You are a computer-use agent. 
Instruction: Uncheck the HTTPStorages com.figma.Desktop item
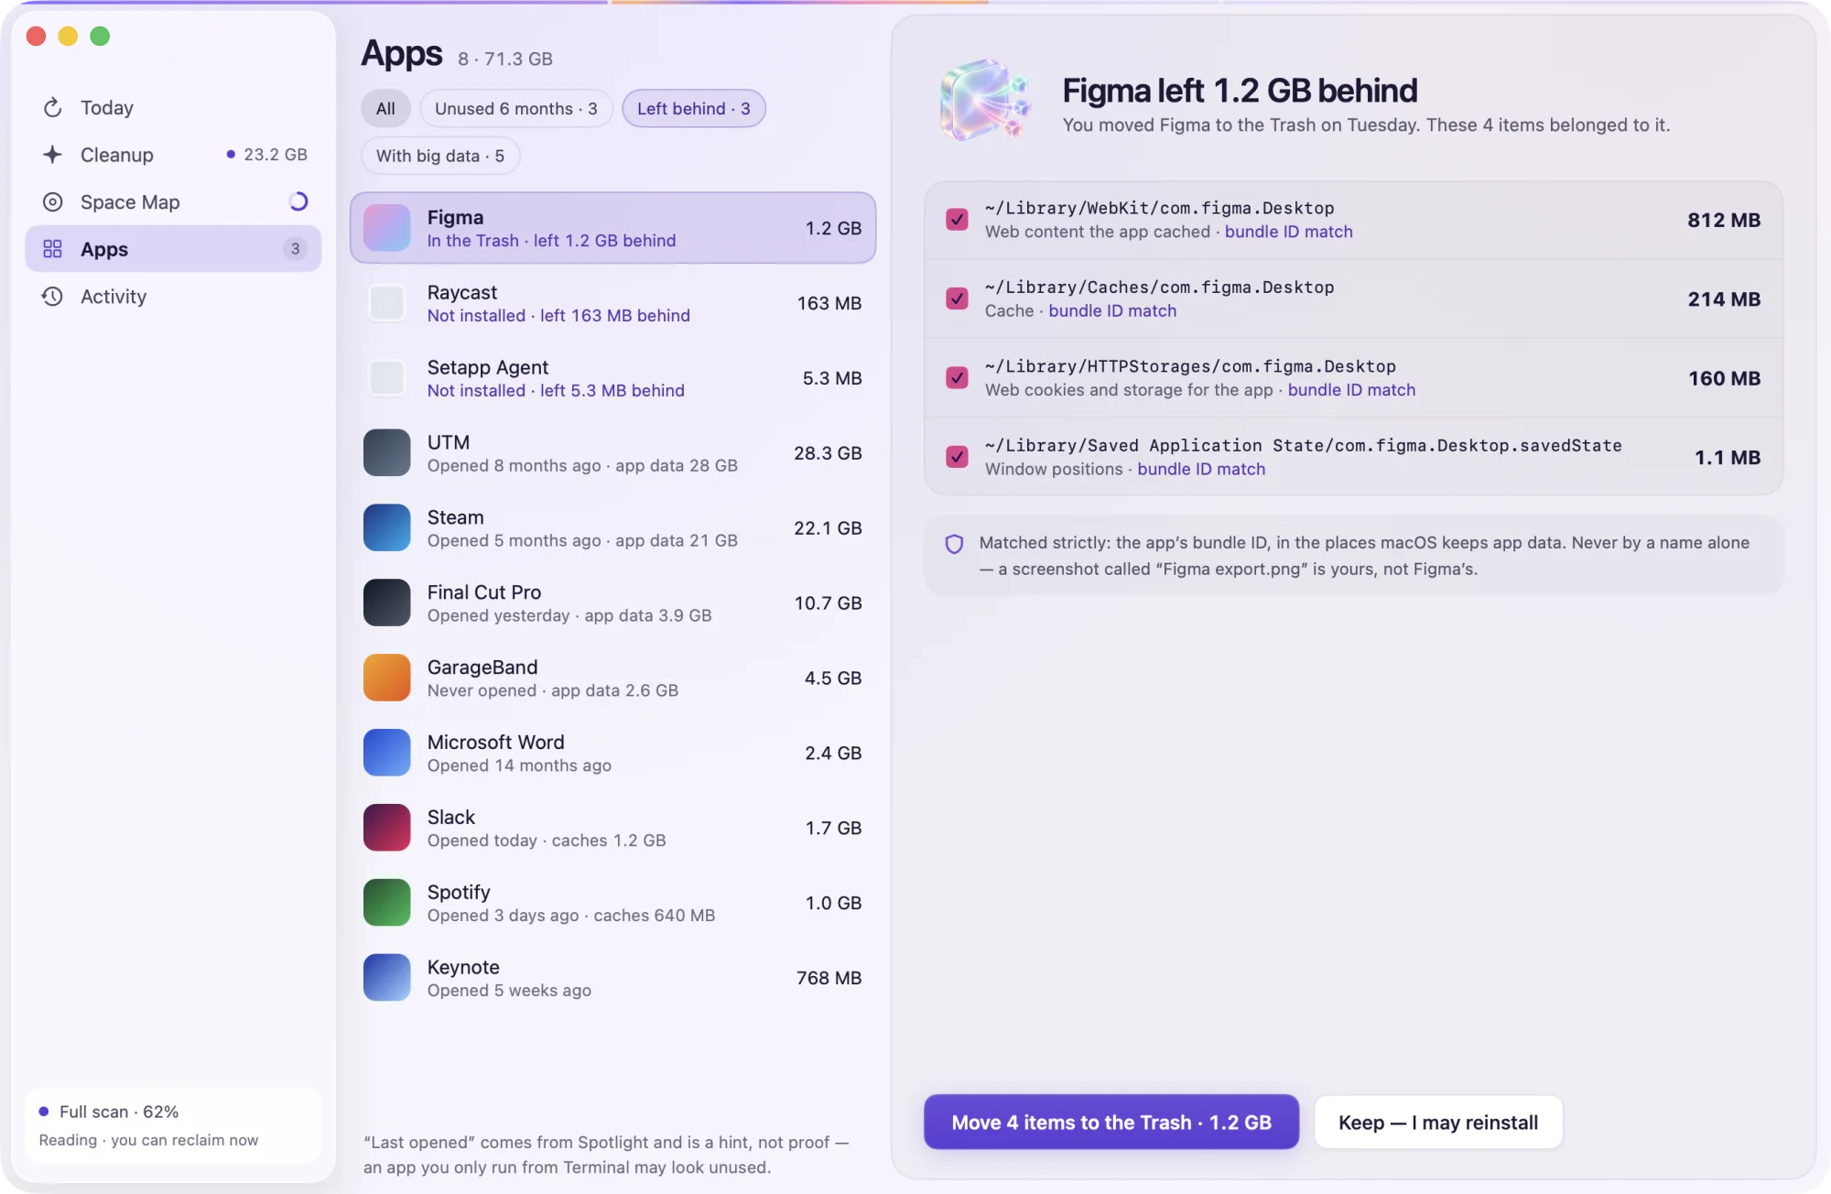(x=957, y=378)
